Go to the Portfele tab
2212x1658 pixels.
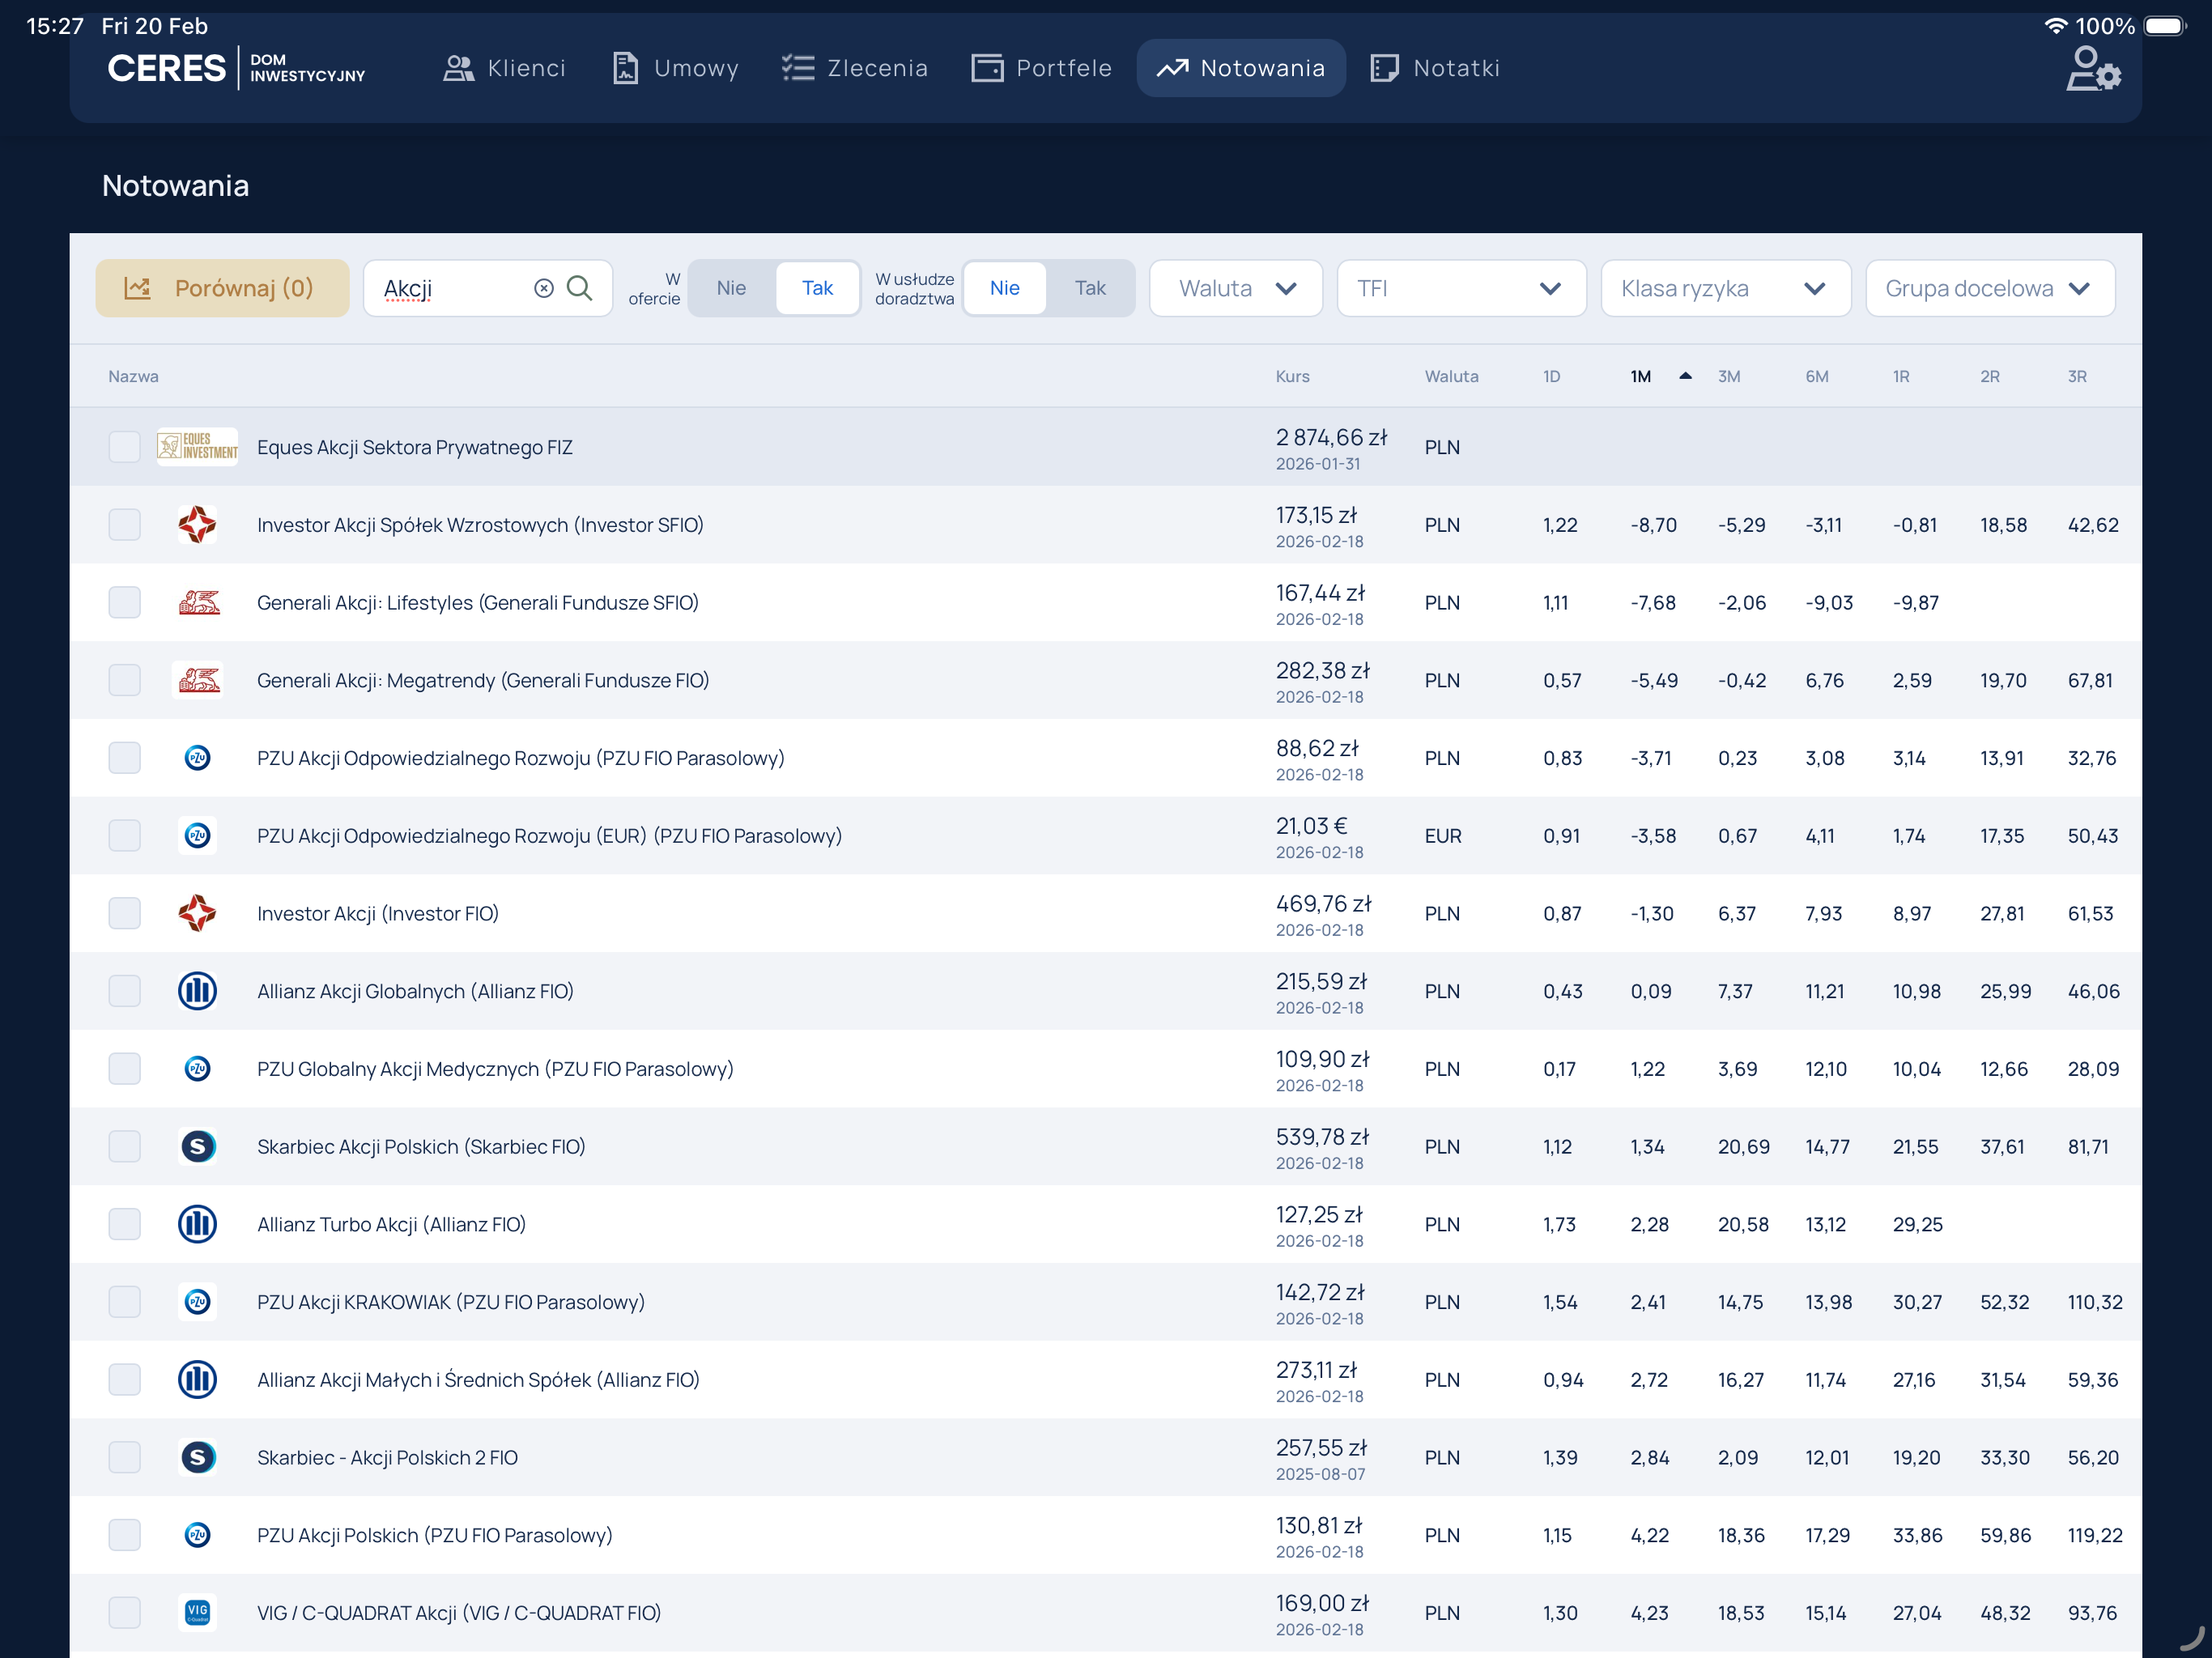pos(1042,68)
